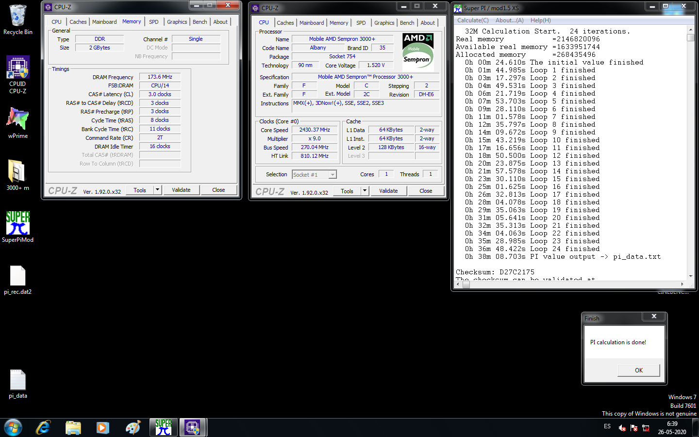699x437 pixels.
Task: Launch the SuperPiMod desktop shortcut
Action: click(18, 227)
